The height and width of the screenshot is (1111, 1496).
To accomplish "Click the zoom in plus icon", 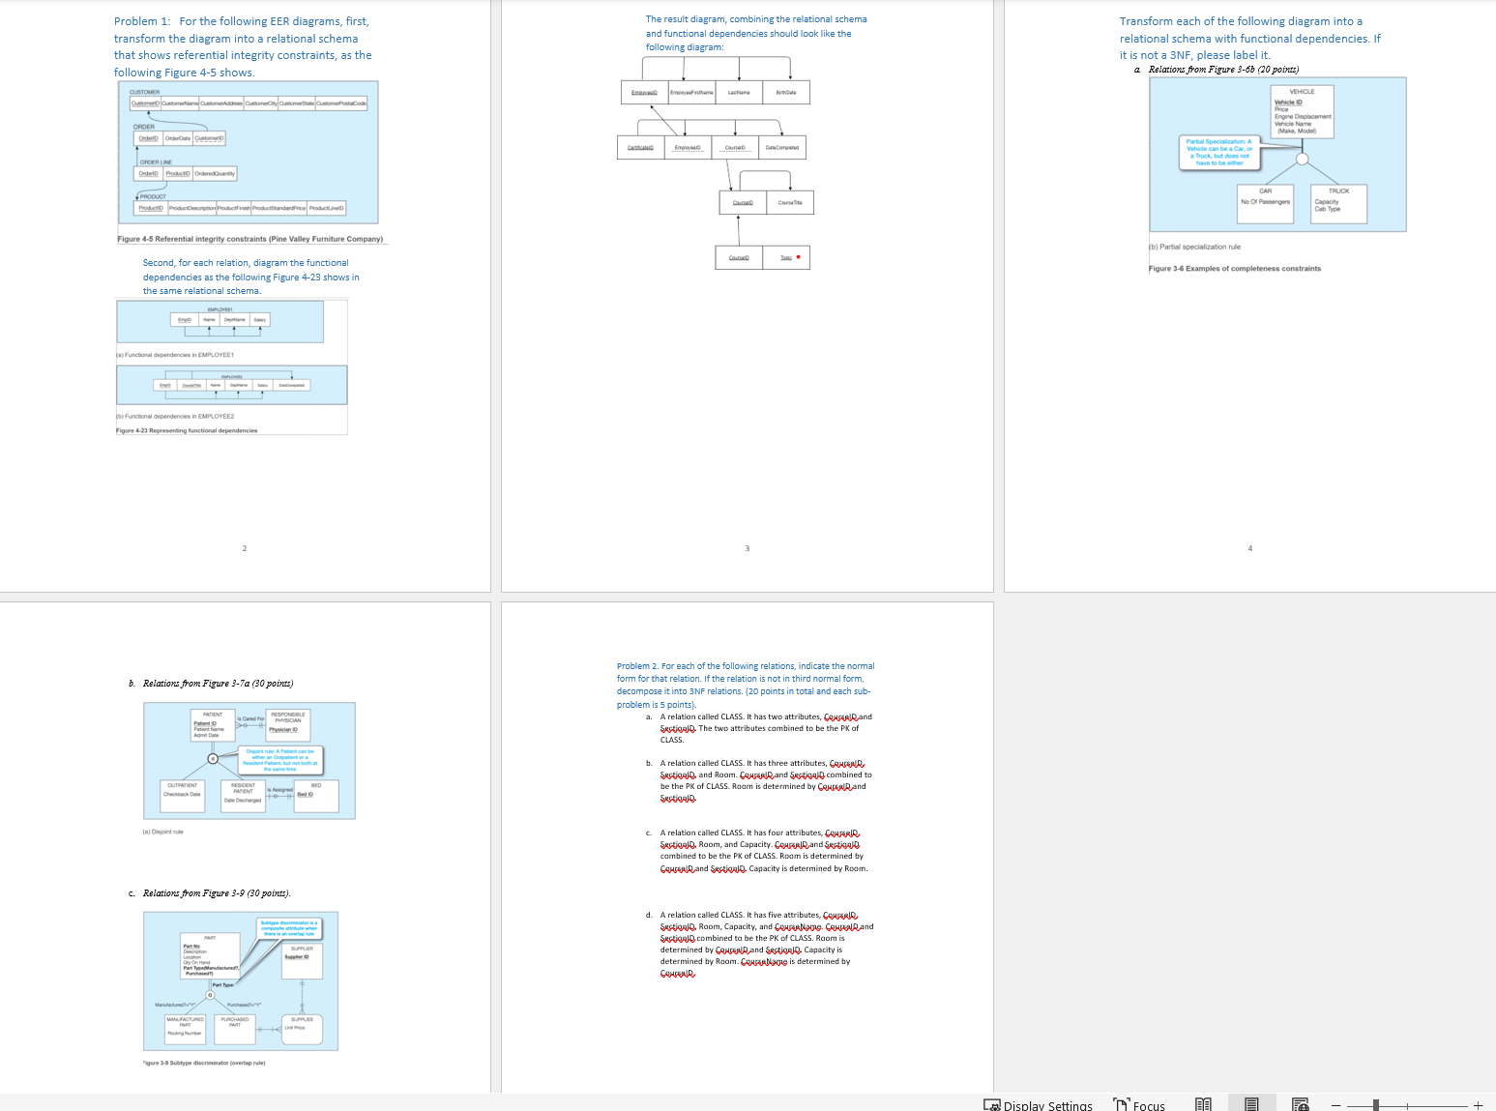I will point(1479,1104).
